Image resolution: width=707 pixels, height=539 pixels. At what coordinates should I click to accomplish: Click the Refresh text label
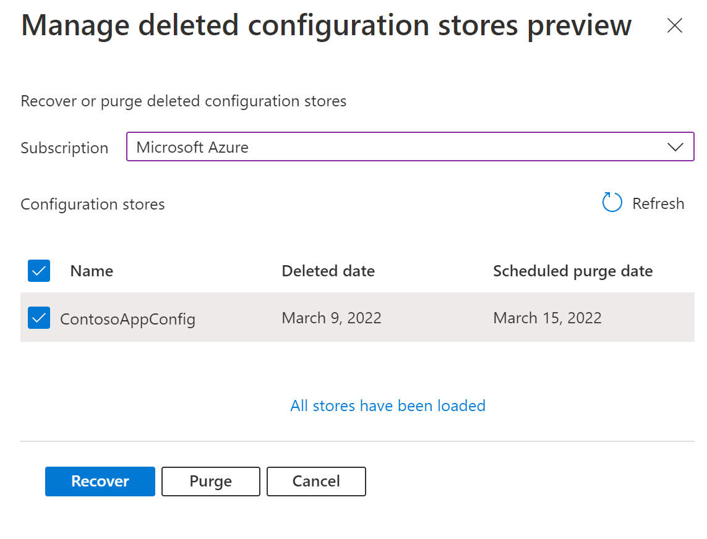[x=658, y=203]
